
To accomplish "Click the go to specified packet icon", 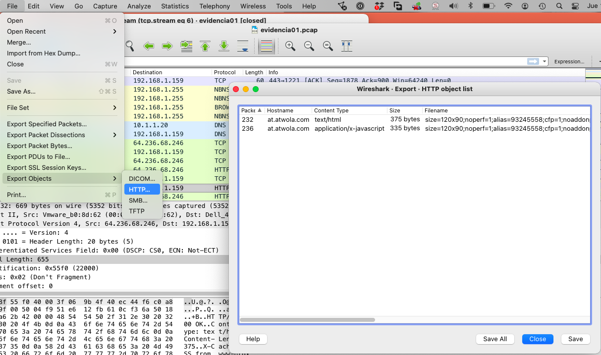I will click(186, 46).
